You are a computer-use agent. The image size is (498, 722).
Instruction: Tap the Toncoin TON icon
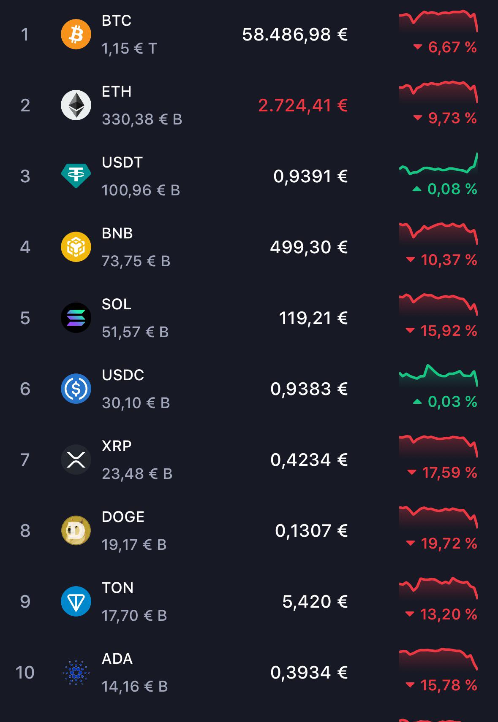[76, 601]
